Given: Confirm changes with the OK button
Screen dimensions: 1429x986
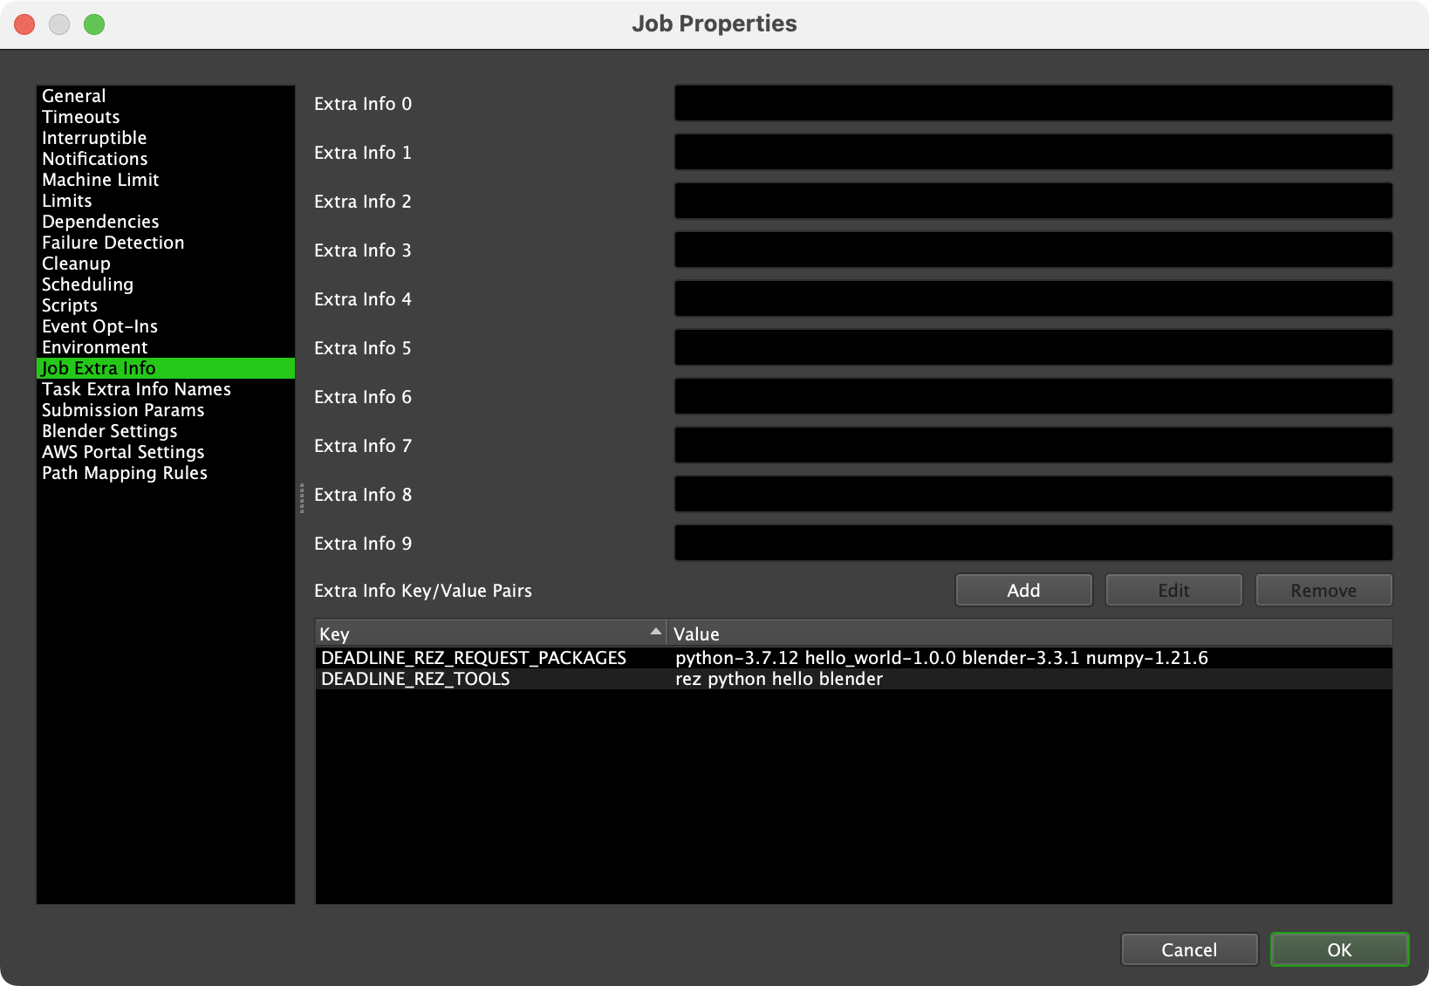Looking at the screenshot, I should click(x=1339, y=949).
